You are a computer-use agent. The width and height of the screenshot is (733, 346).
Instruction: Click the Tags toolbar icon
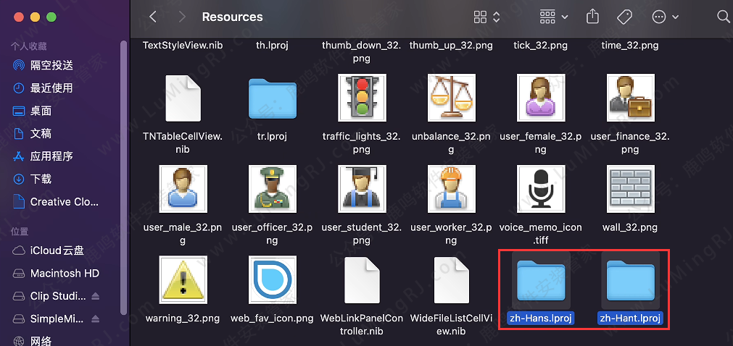[624, 17]
